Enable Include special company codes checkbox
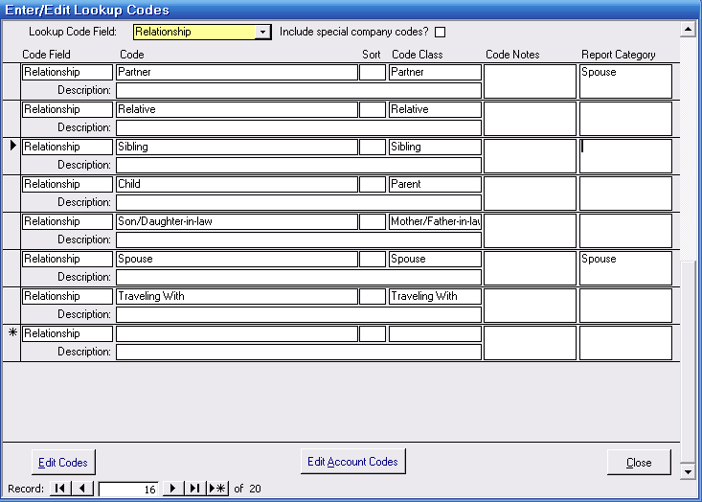Image resolution: width=702 pixels, height=502 pixels. (441, 33)
